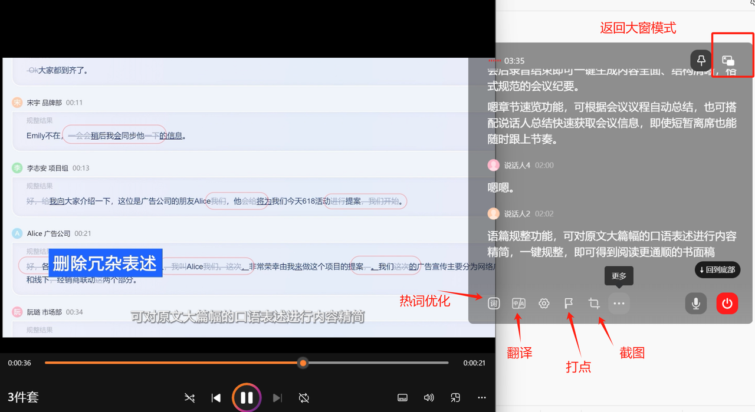Add a marker with the flag icon
This screenshot has width=755, height=412.
point(569,304)
